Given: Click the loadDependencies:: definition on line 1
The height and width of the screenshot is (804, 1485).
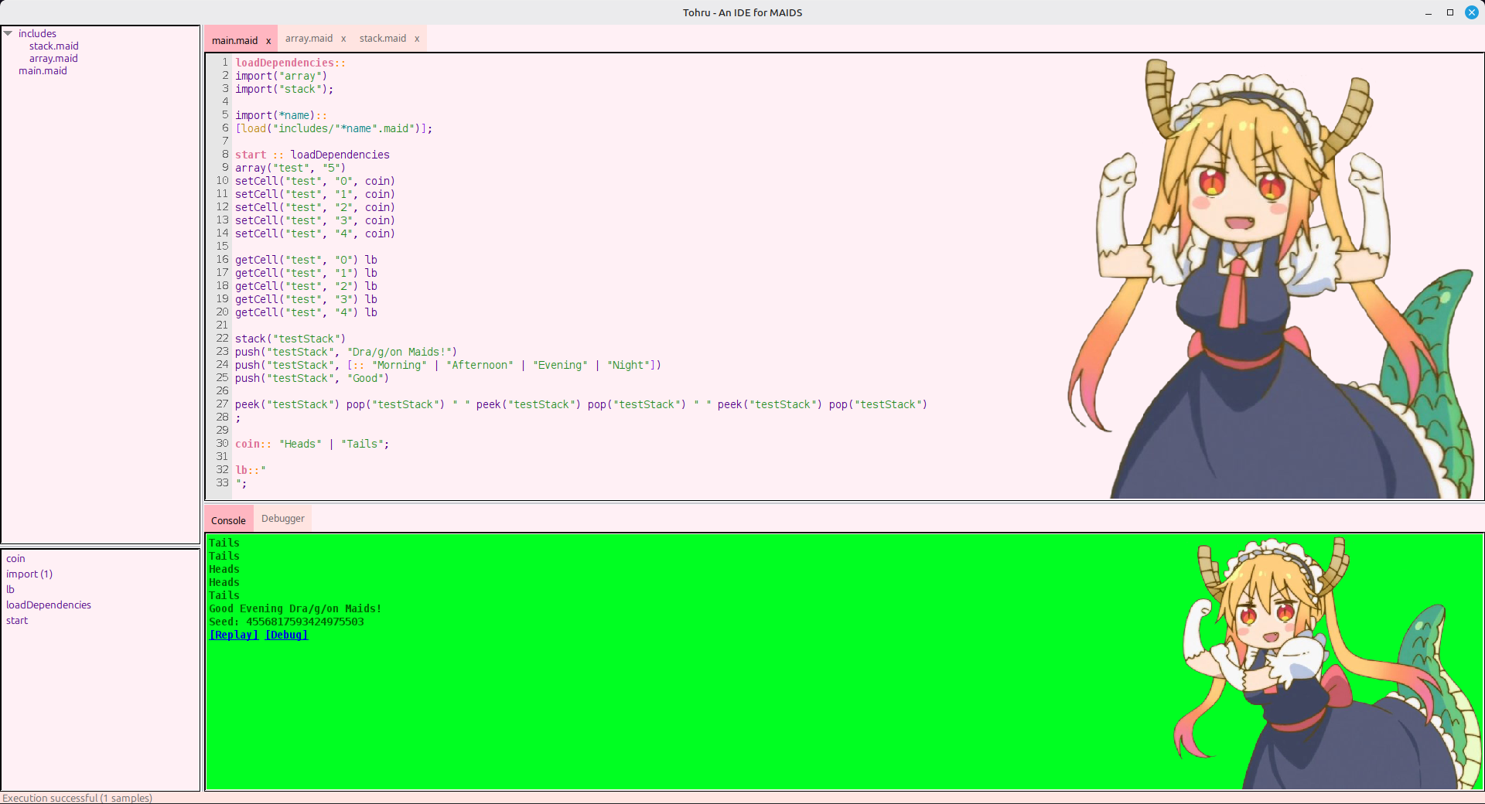Looking at the screenshot, I should tap(291, 63).
